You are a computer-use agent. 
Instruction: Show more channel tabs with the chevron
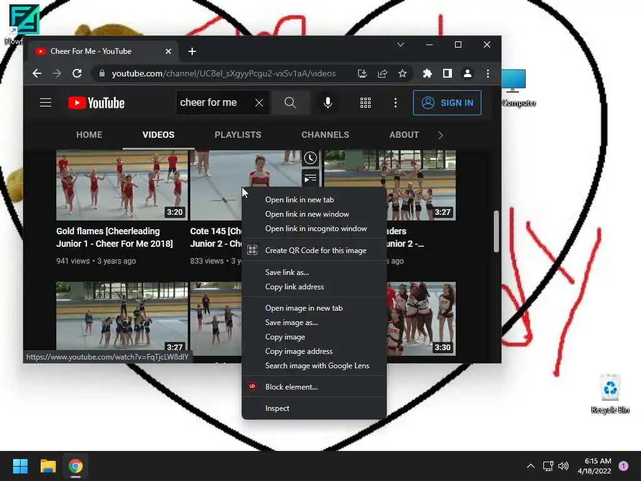point(440,135)
